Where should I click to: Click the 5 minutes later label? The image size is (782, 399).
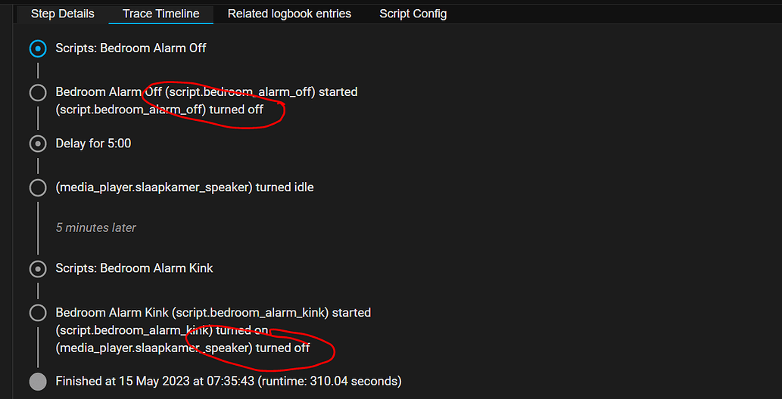click(x=95, y=227)
